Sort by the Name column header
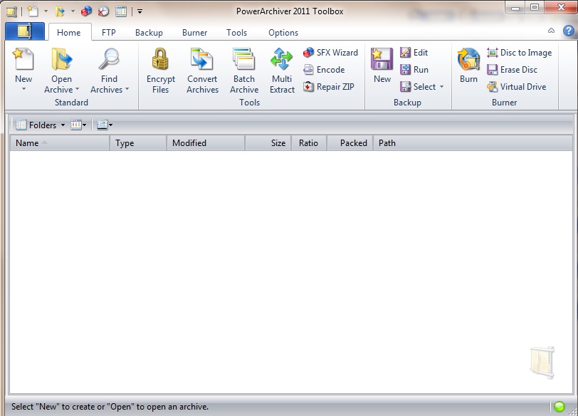Screen dimensions: 578x416 (60, 143)
